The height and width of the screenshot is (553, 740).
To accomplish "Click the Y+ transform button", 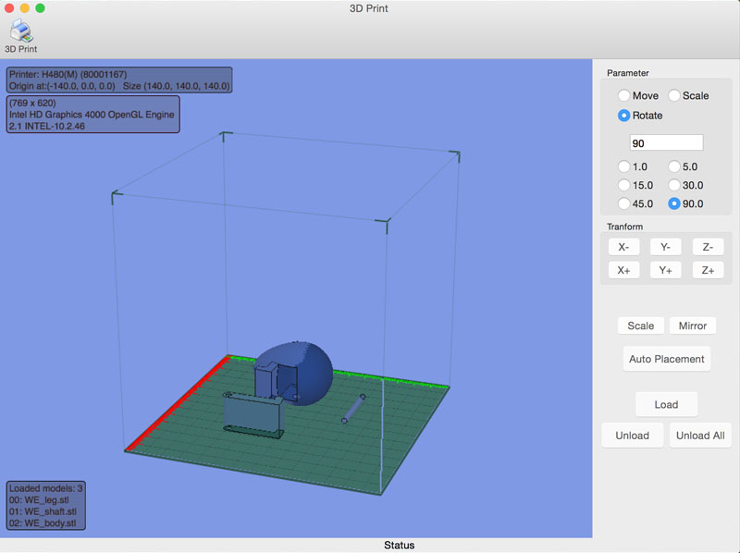I will pos(665,270).
